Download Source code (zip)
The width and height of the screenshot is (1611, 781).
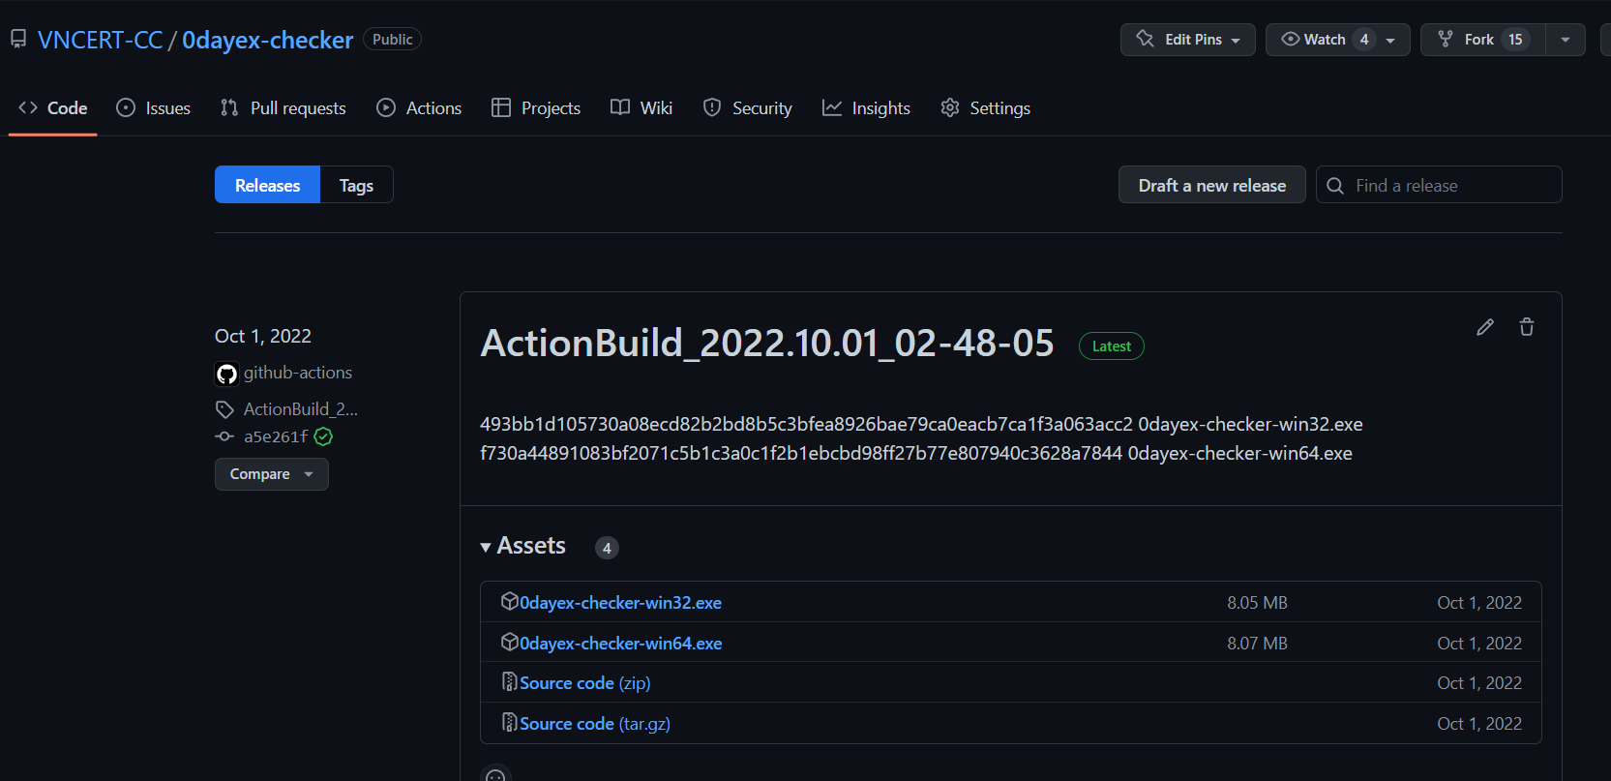(x=584, y=683)
